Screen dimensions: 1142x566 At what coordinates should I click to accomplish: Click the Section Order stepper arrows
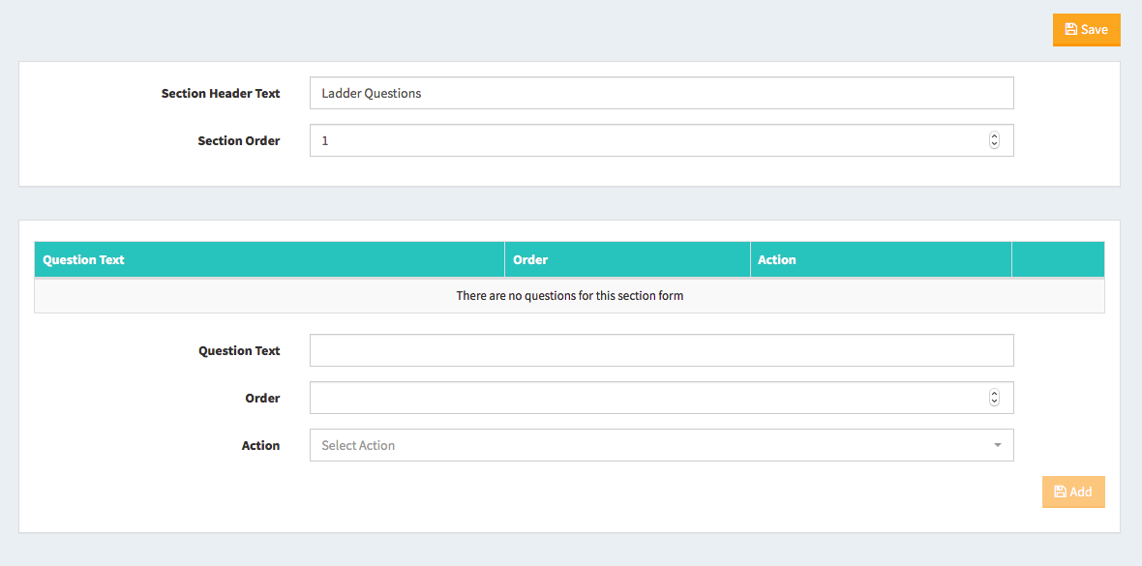click(x=994, y=140)
